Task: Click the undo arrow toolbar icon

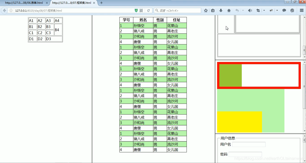Action: click(x=237, y=10)
